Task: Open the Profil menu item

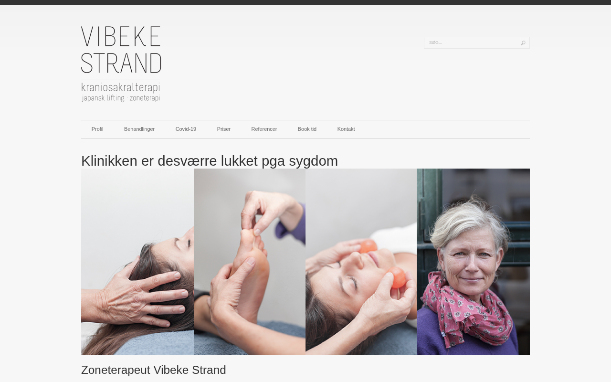Action: 97,129
